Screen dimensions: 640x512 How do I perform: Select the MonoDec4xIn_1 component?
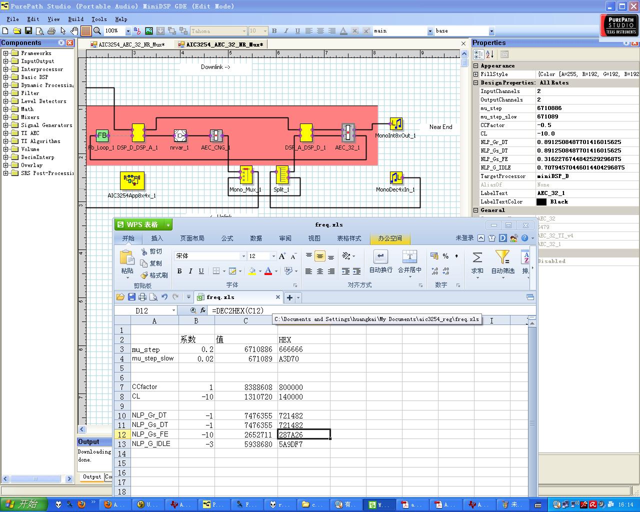click(396, 177)
